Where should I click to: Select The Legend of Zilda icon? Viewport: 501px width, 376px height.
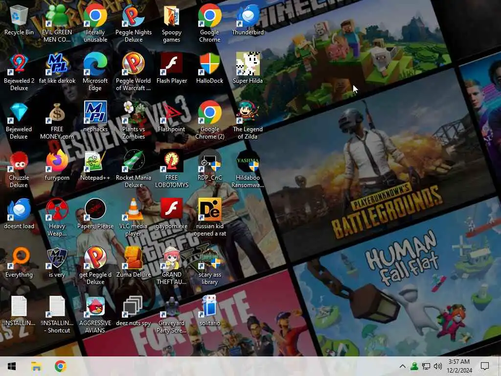point(248,113)
